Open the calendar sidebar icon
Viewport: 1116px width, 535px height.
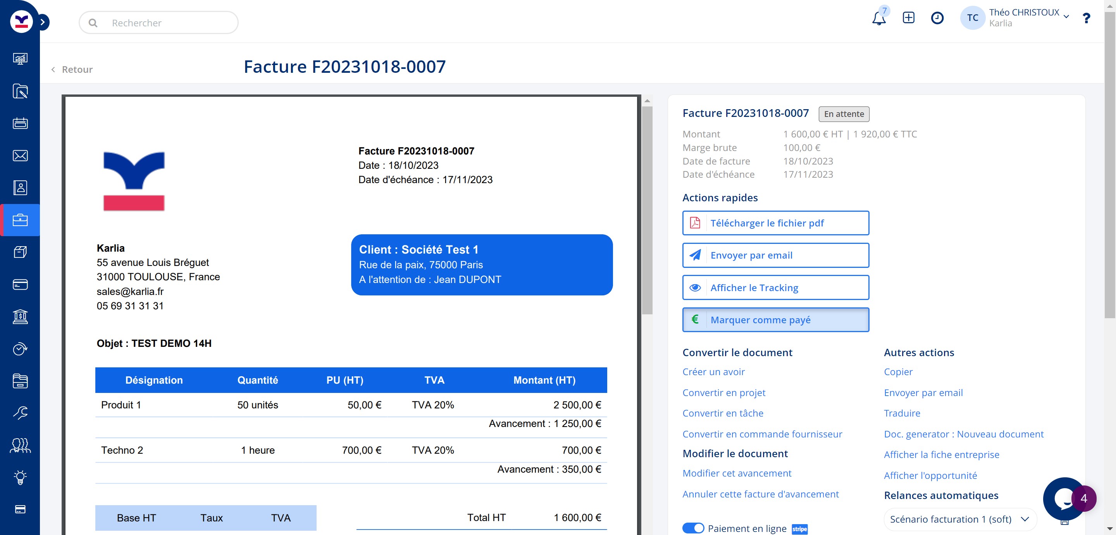[x=20, y=123]
